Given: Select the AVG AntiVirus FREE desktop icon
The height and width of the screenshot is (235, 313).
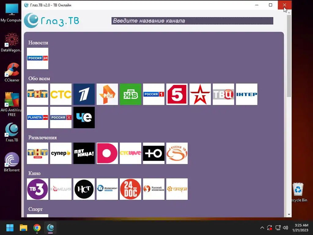Looking at the screenshot, I should tap(12, 104).
